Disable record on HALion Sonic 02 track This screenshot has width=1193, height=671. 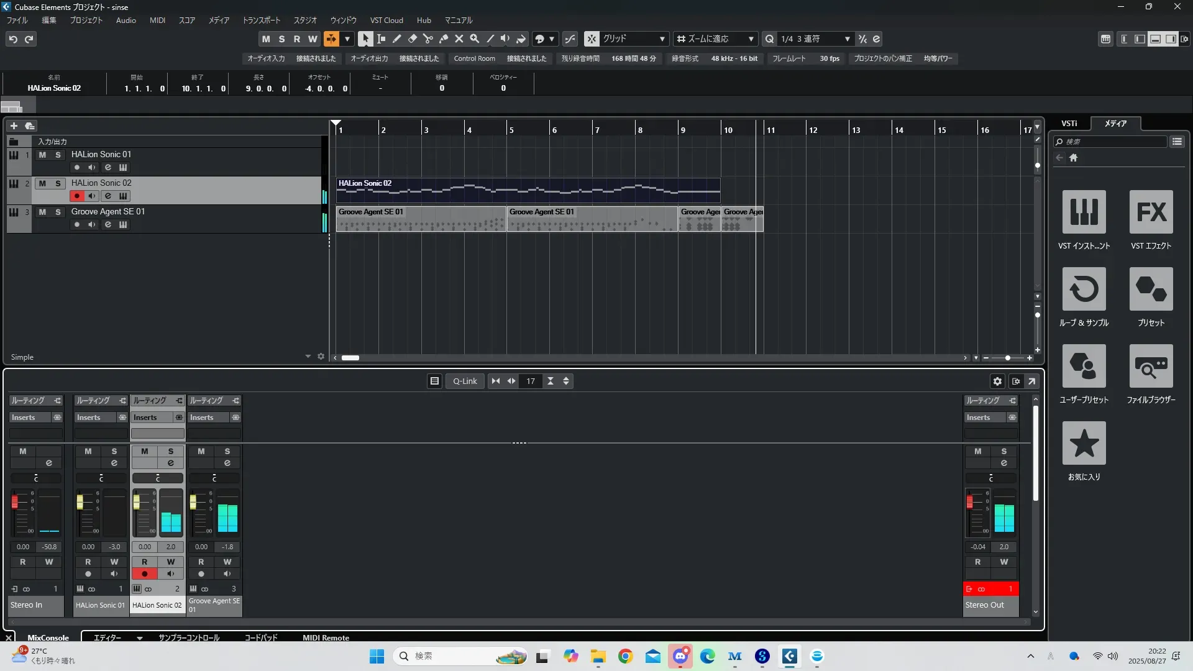click(x=76, y=196)
